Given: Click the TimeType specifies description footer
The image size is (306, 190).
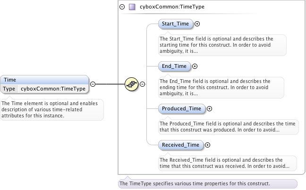Looking at the screenshot, I should pos(207,183).
